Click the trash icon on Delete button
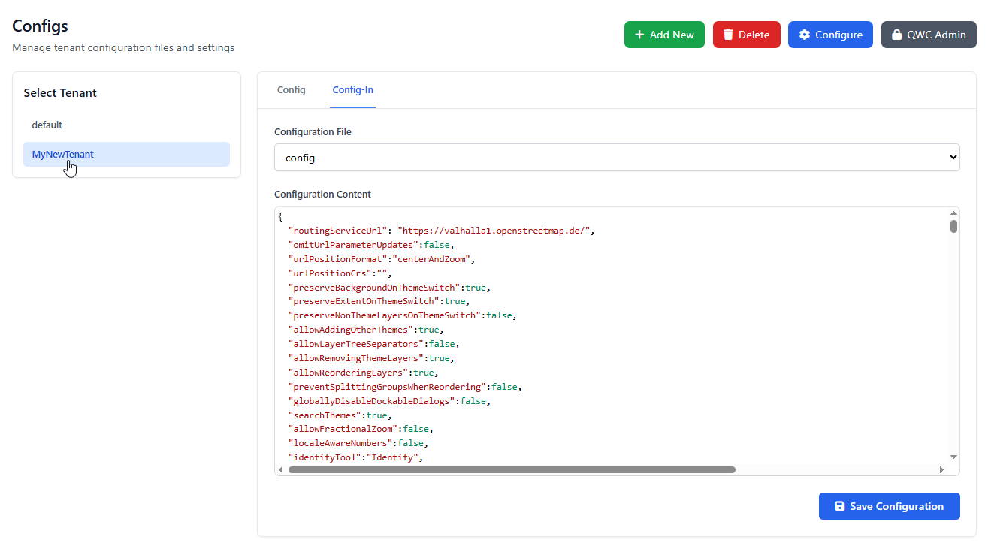Image resolution: width=991 pixels, height=546 pixels. 728,35
